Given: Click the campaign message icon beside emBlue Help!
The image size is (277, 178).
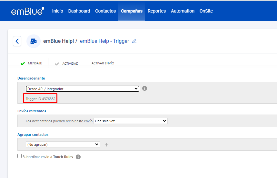Looking at the screenshot, I should (x=34, y=41).
